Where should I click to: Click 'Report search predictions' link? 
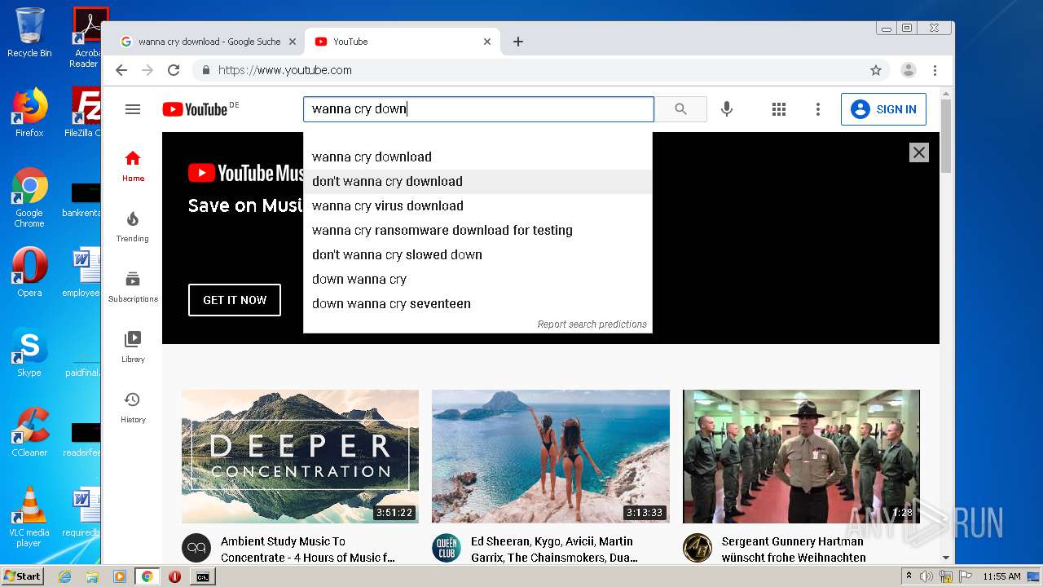pyautogui.click(x=592, y=324)
